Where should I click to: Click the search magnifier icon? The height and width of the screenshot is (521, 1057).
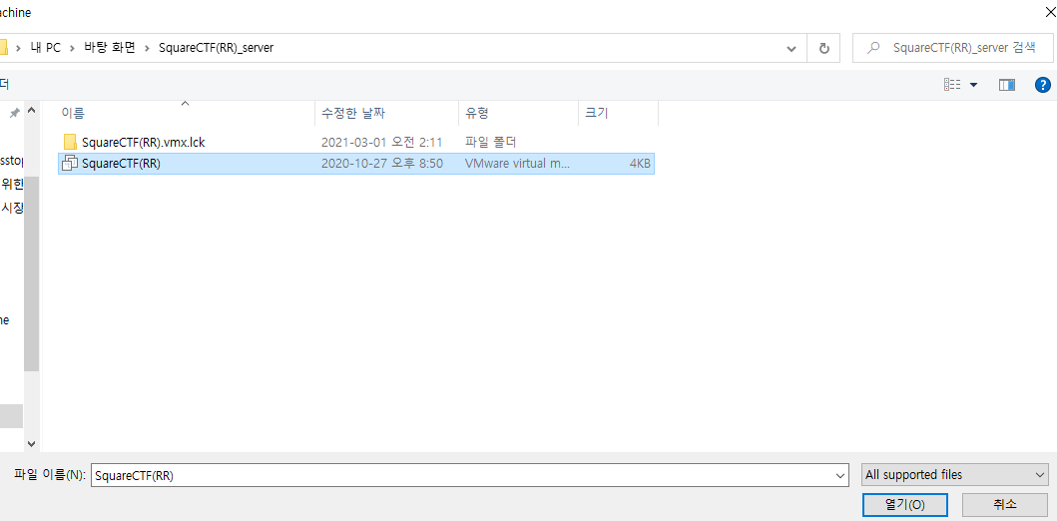tap(874, 48)
